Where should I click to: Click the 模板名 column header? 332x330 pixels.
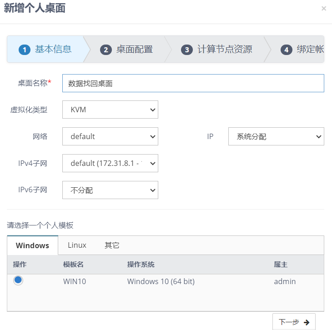point(73,265)
